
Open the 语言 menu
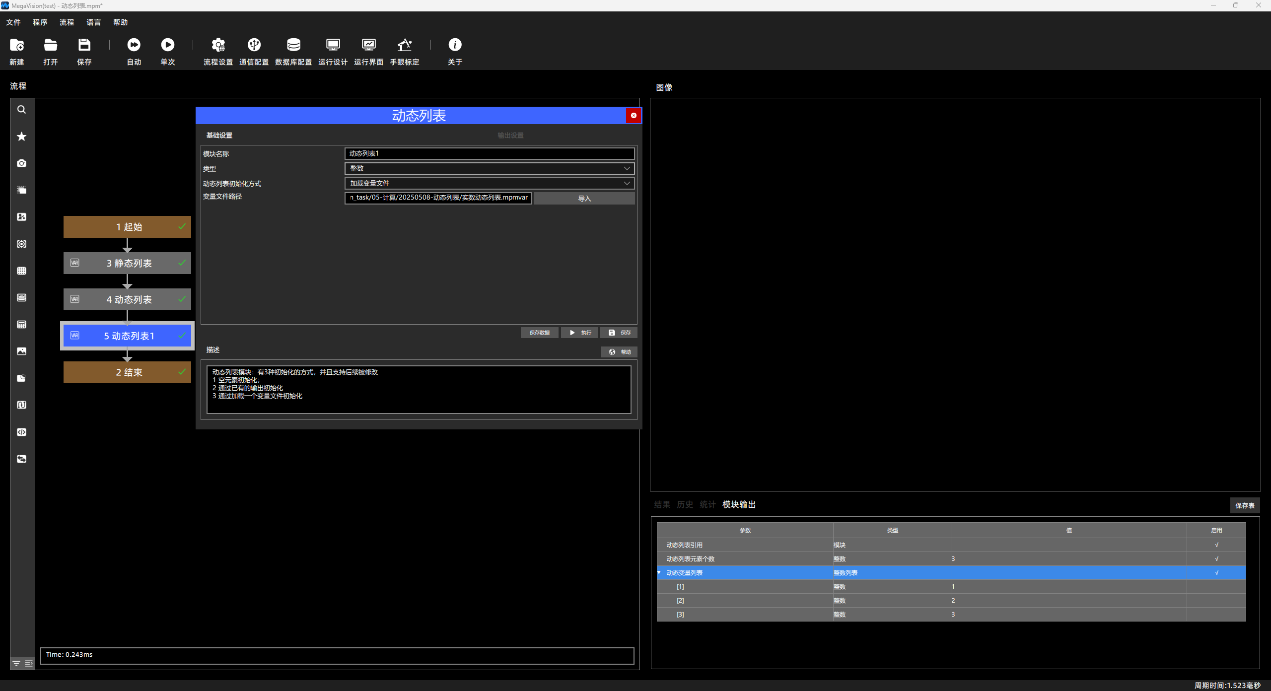pyautogui.click(x=94, y=22)
